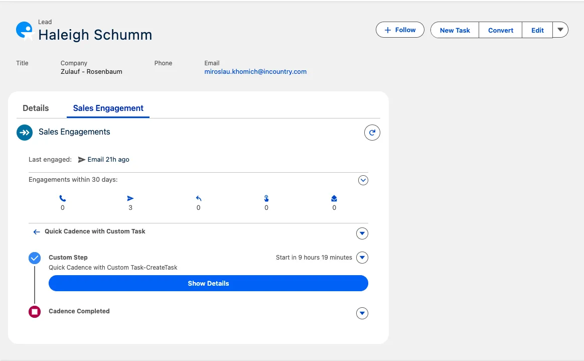The width and height of the screenshot is (584, 361).
Task: Open the Cadence Completed dropdown
Action: click(362, 313)
